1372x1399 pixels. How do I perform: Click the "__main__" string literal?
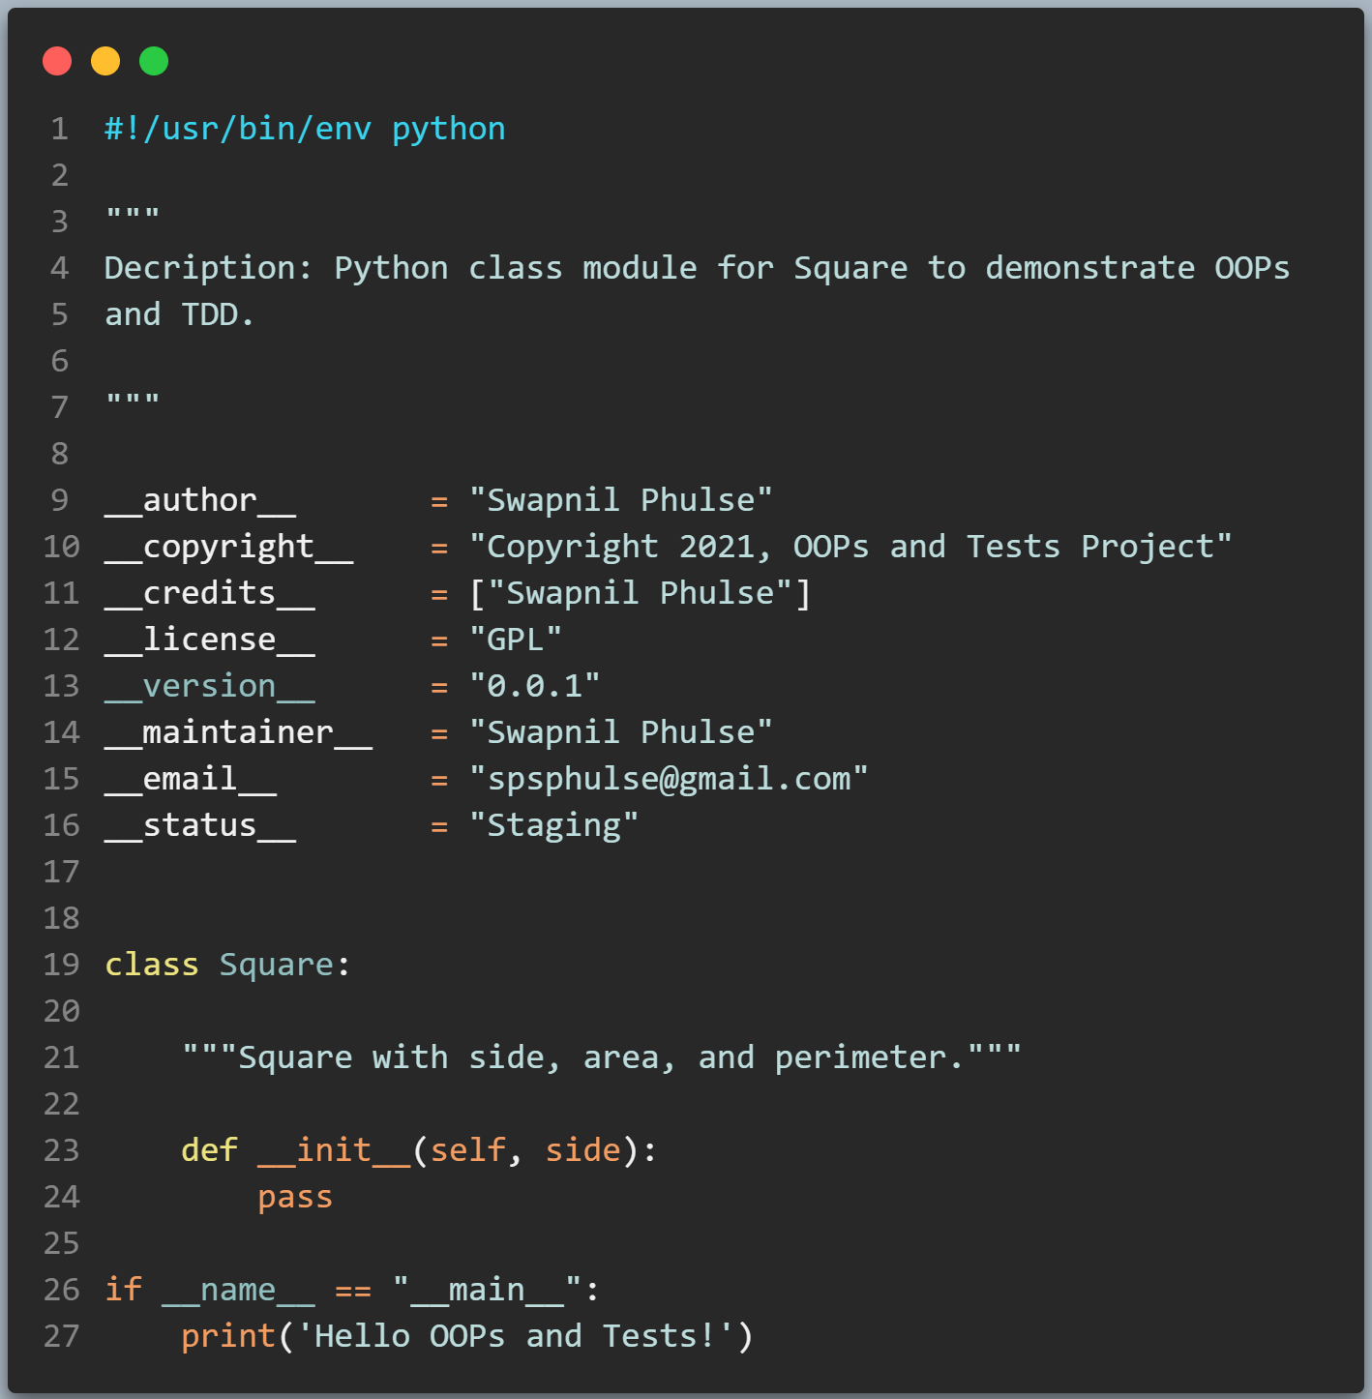(488, 1290)
